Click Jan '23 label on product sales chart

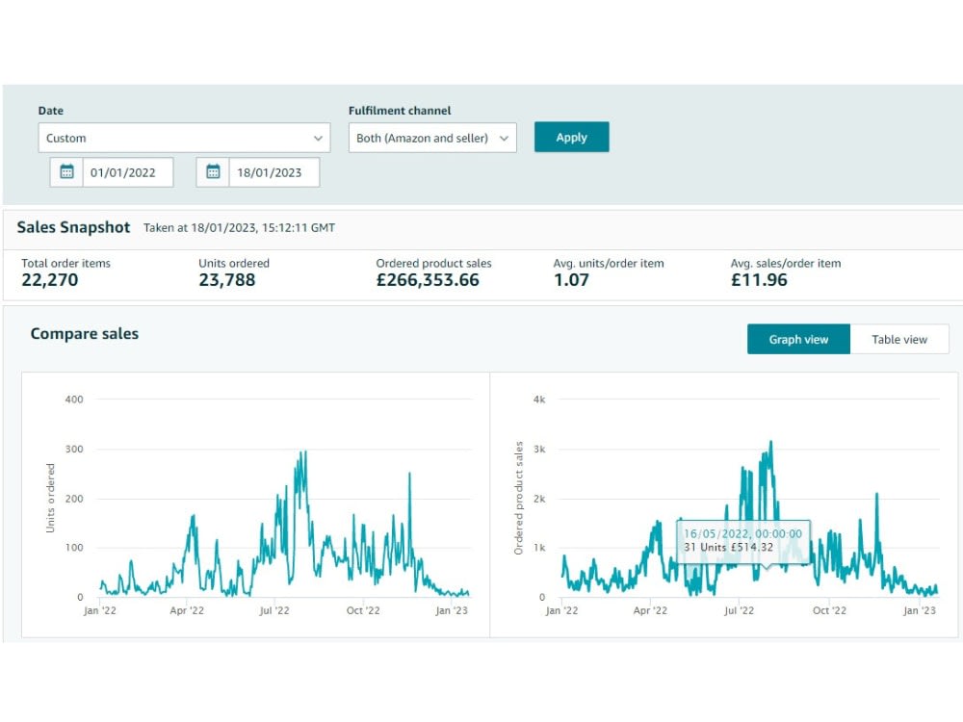920,611
